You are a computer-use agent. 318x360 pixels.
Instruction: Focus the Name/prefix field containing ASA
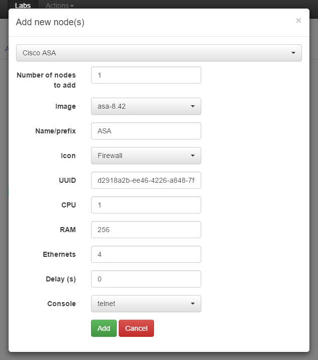[x=146, y=131]
